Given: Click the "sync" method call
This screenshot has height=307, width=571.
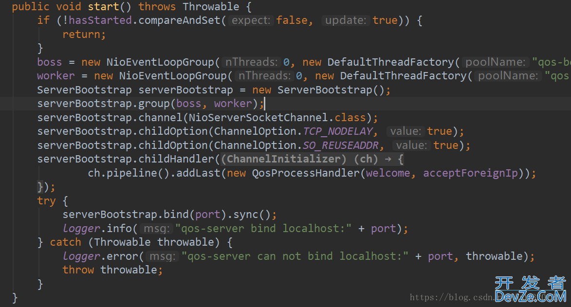Looking at the screenshot, I should (x=245, y=215).
